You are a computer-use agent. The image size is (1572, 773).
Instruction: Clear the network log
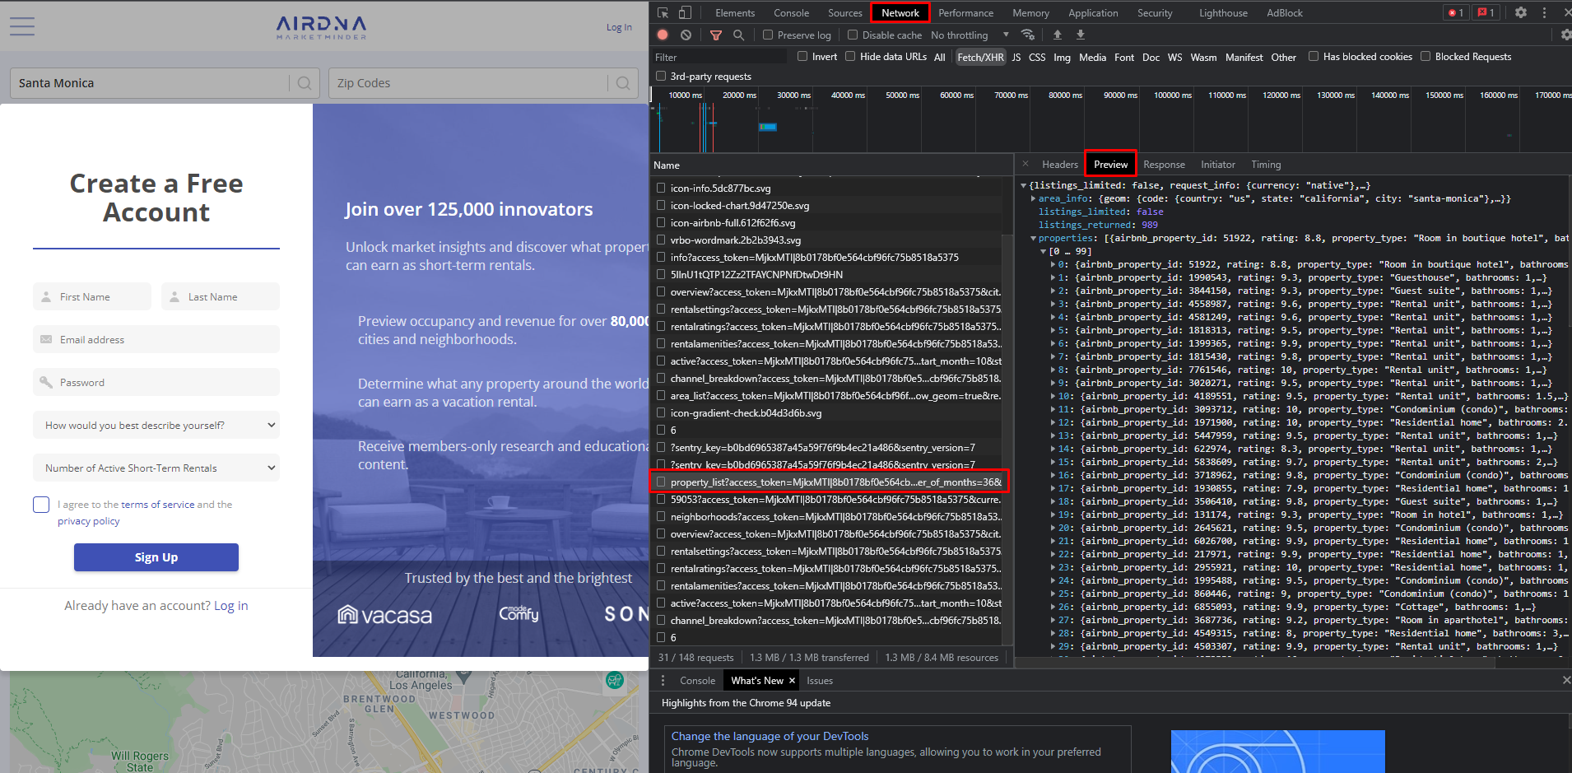coord(686,35)
